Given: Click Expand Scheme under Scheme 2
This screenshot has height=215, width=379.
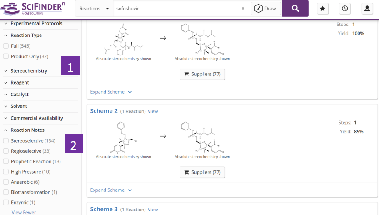Looking at the screenshot, I should point(111,190).
